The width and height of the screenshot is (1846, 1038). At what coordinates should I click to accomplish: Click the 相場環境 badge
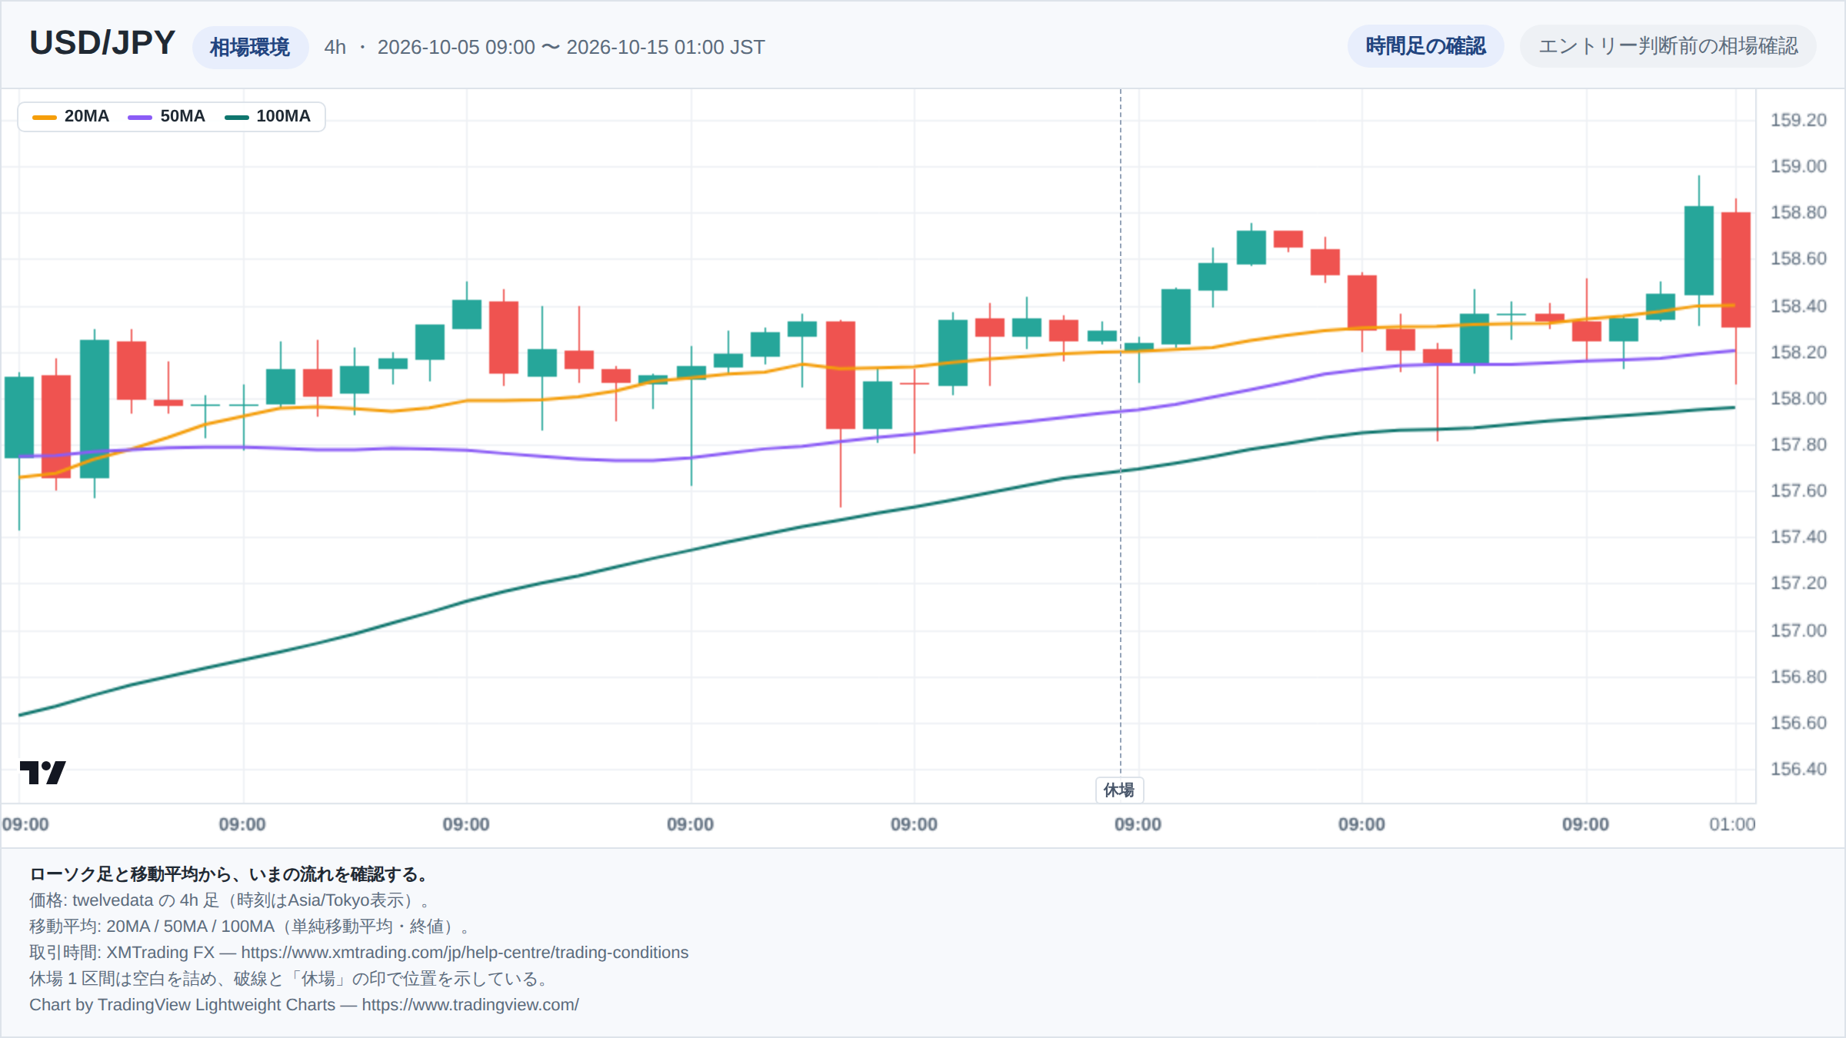(x=250, y=47)
